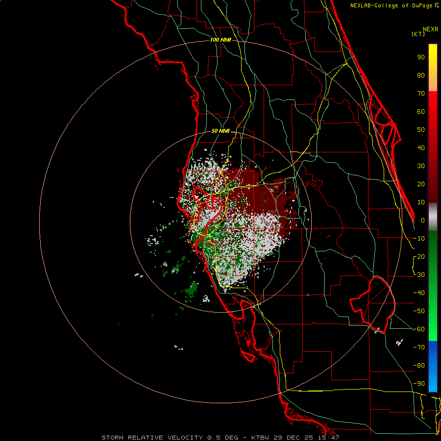Click the "-80" label on the velocity scale

419,366
